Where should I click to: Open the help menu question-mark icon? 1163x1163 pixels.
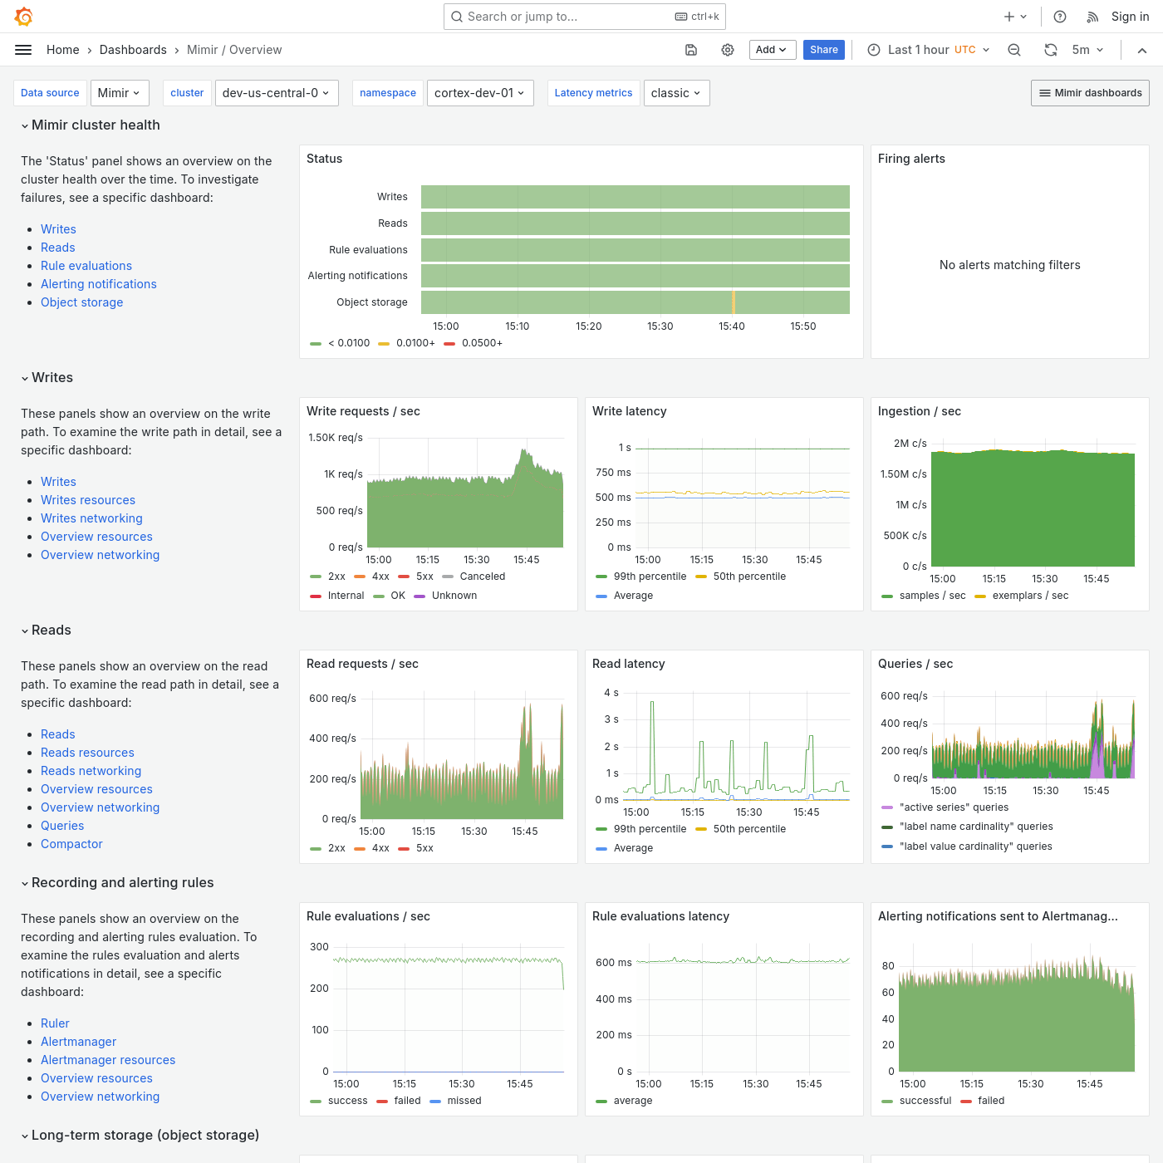pos(1058,17)
